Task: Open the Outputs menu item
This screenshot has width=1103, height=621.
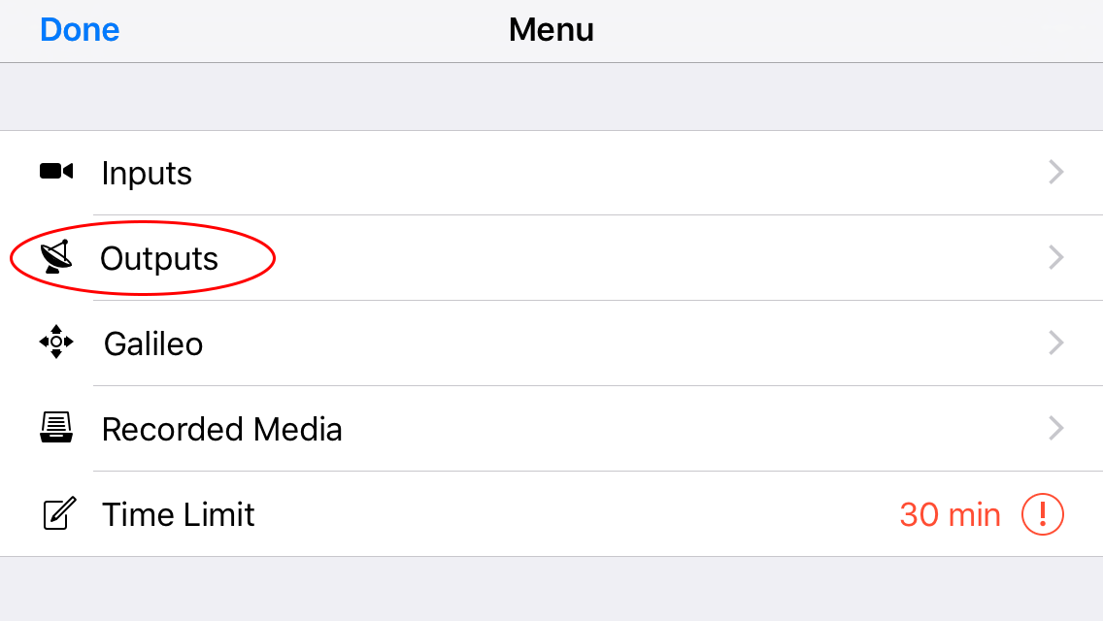Action: pos(551,258)
